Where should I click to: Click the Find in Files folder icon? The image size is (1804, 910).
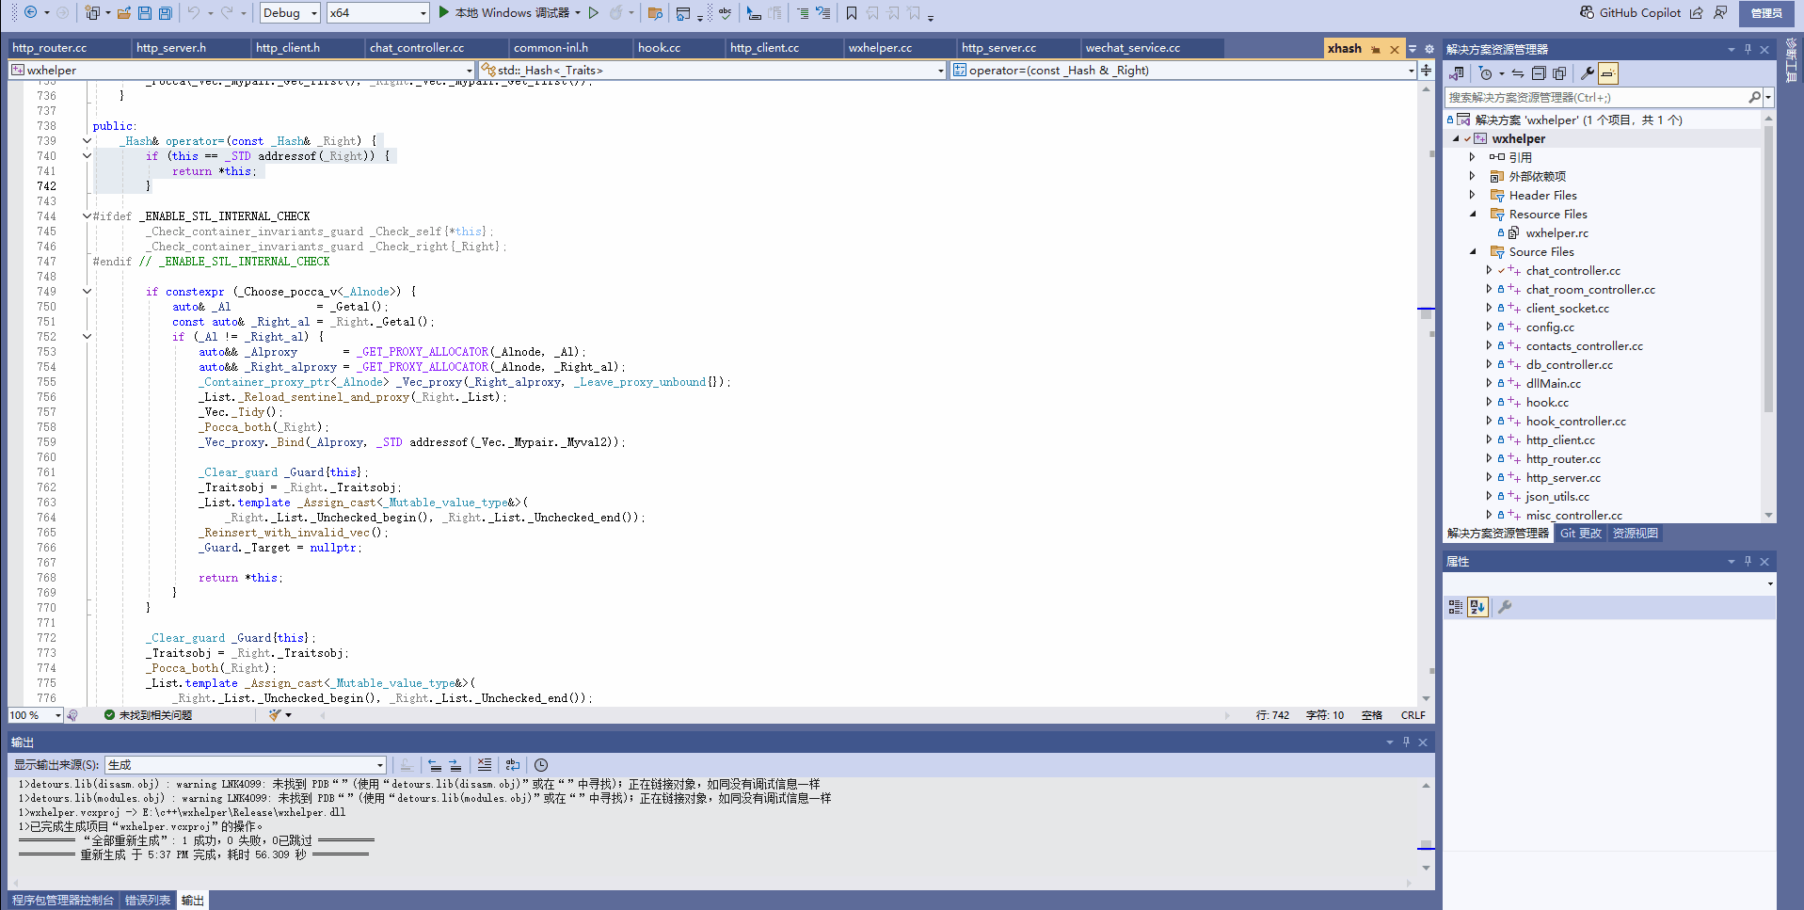pyautogui.click(x=655, y=13)
